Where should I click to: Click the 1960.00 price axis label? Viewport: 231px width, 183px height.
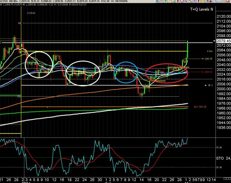[224, 113]
